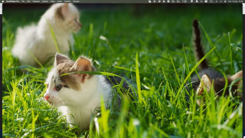Image resolution: width=245 pixels, height=138 pixels.
Task: Click the play-button status bar icon
Action: click(206, 1)
